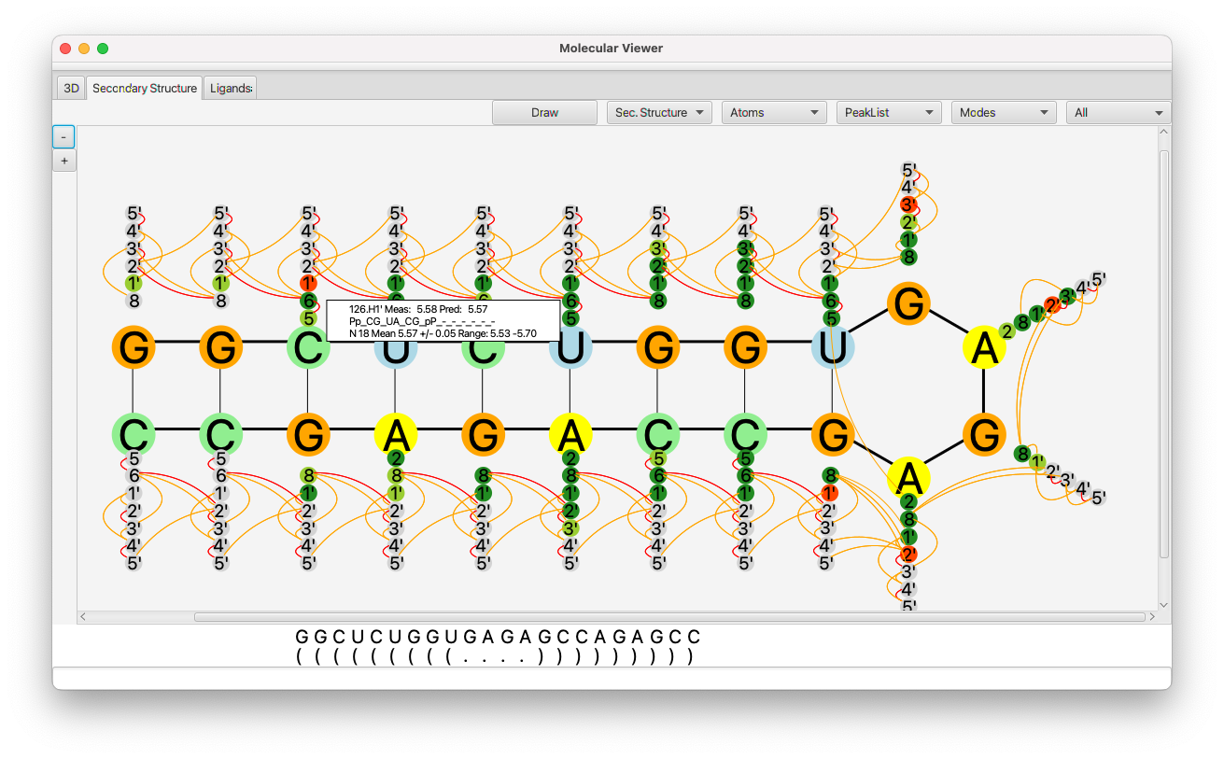Click the Draw button

(x=544, y=112)
